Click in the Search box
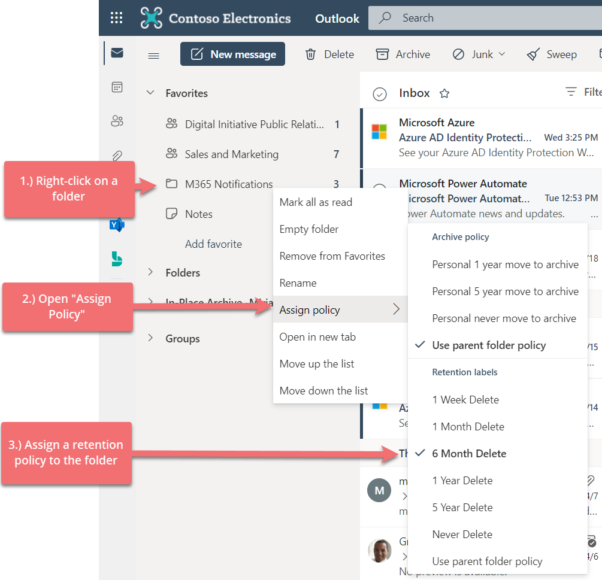 [485, 17]
